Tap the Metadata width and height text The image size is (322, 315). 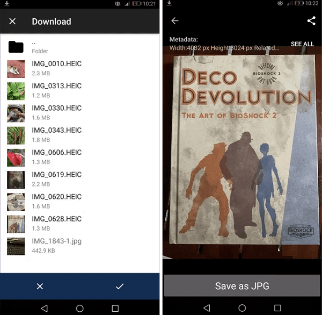click(224, 48)
